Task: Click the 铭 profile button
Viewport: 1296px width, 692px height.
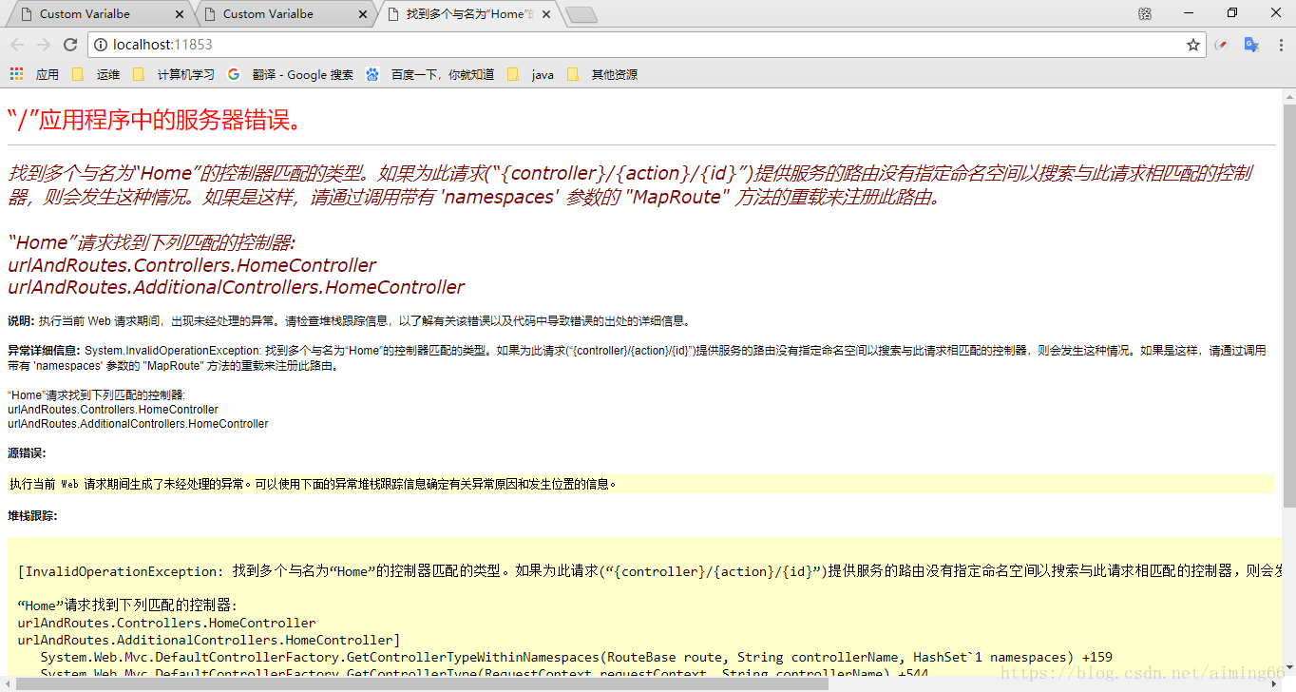Action: point(1144,13)
